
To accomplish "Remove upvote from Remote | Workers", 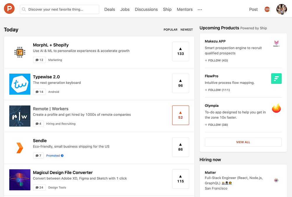I will (x=180, y=115).
